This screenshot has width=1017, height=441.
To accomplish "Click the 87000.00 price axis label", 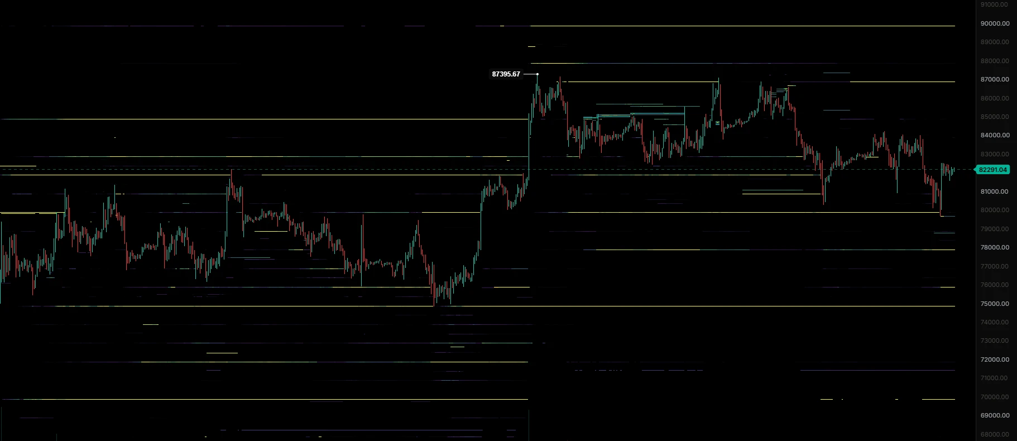I will [995, 79].
